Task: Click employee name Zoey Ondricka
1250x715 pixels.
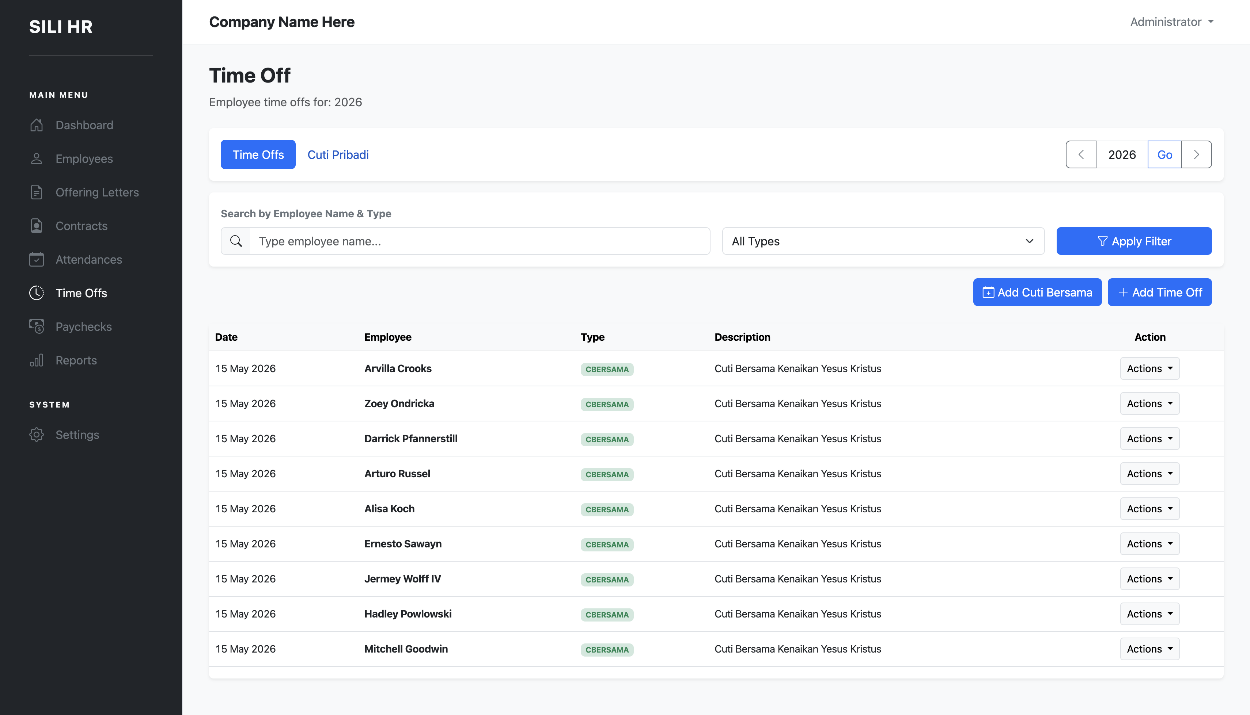Action: [x=399, y=403]
